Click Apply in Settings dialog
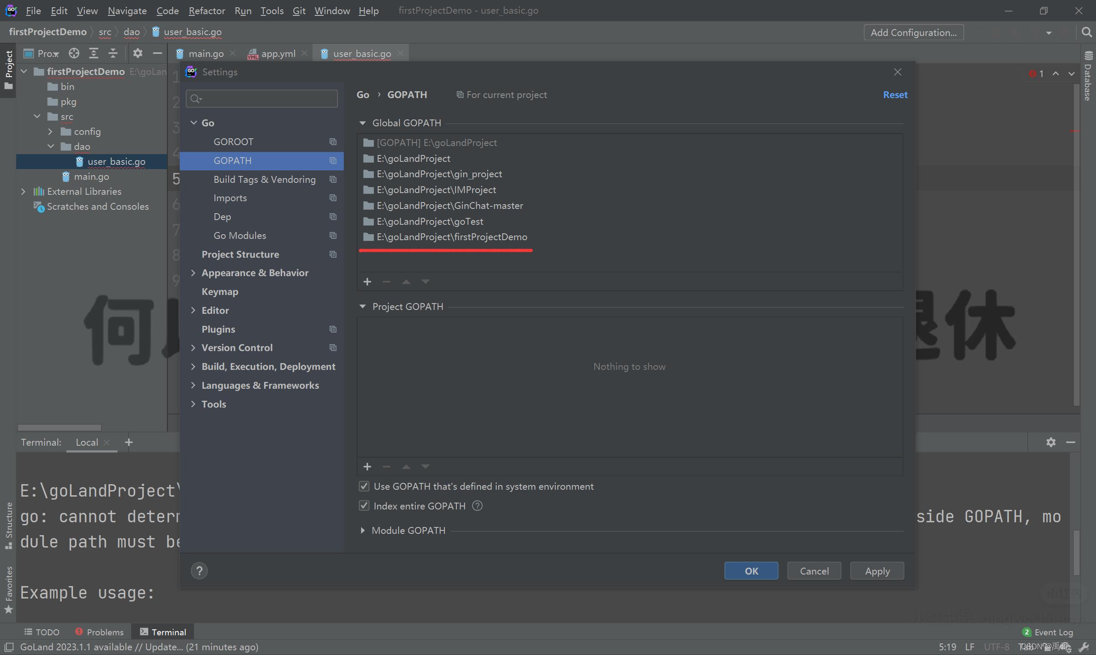1096x655 pixels. [x=877, y=571]
